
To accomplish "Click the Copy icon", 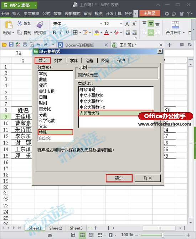I will (x=20, y=32).
